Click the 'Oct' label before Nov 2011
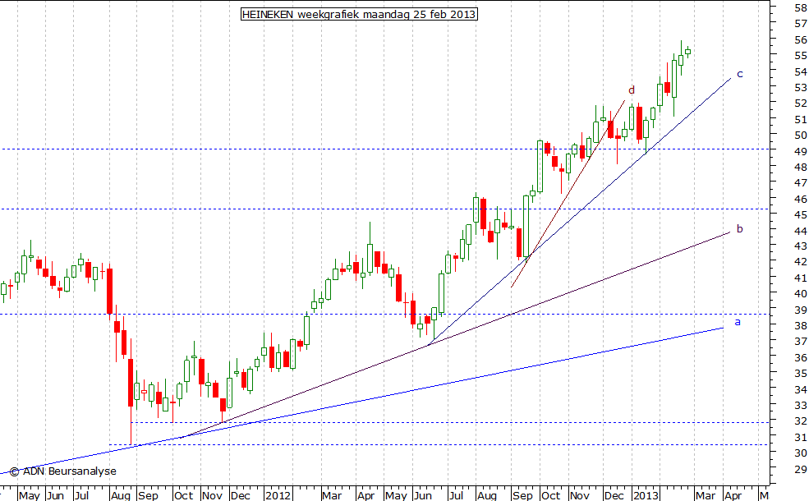This screenshot has width=809, height=501. (183, 495)
